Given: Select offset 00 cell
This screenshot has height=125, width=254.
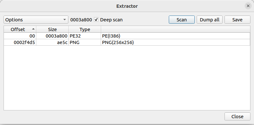Looking at the screenshot, I should 20,36.
